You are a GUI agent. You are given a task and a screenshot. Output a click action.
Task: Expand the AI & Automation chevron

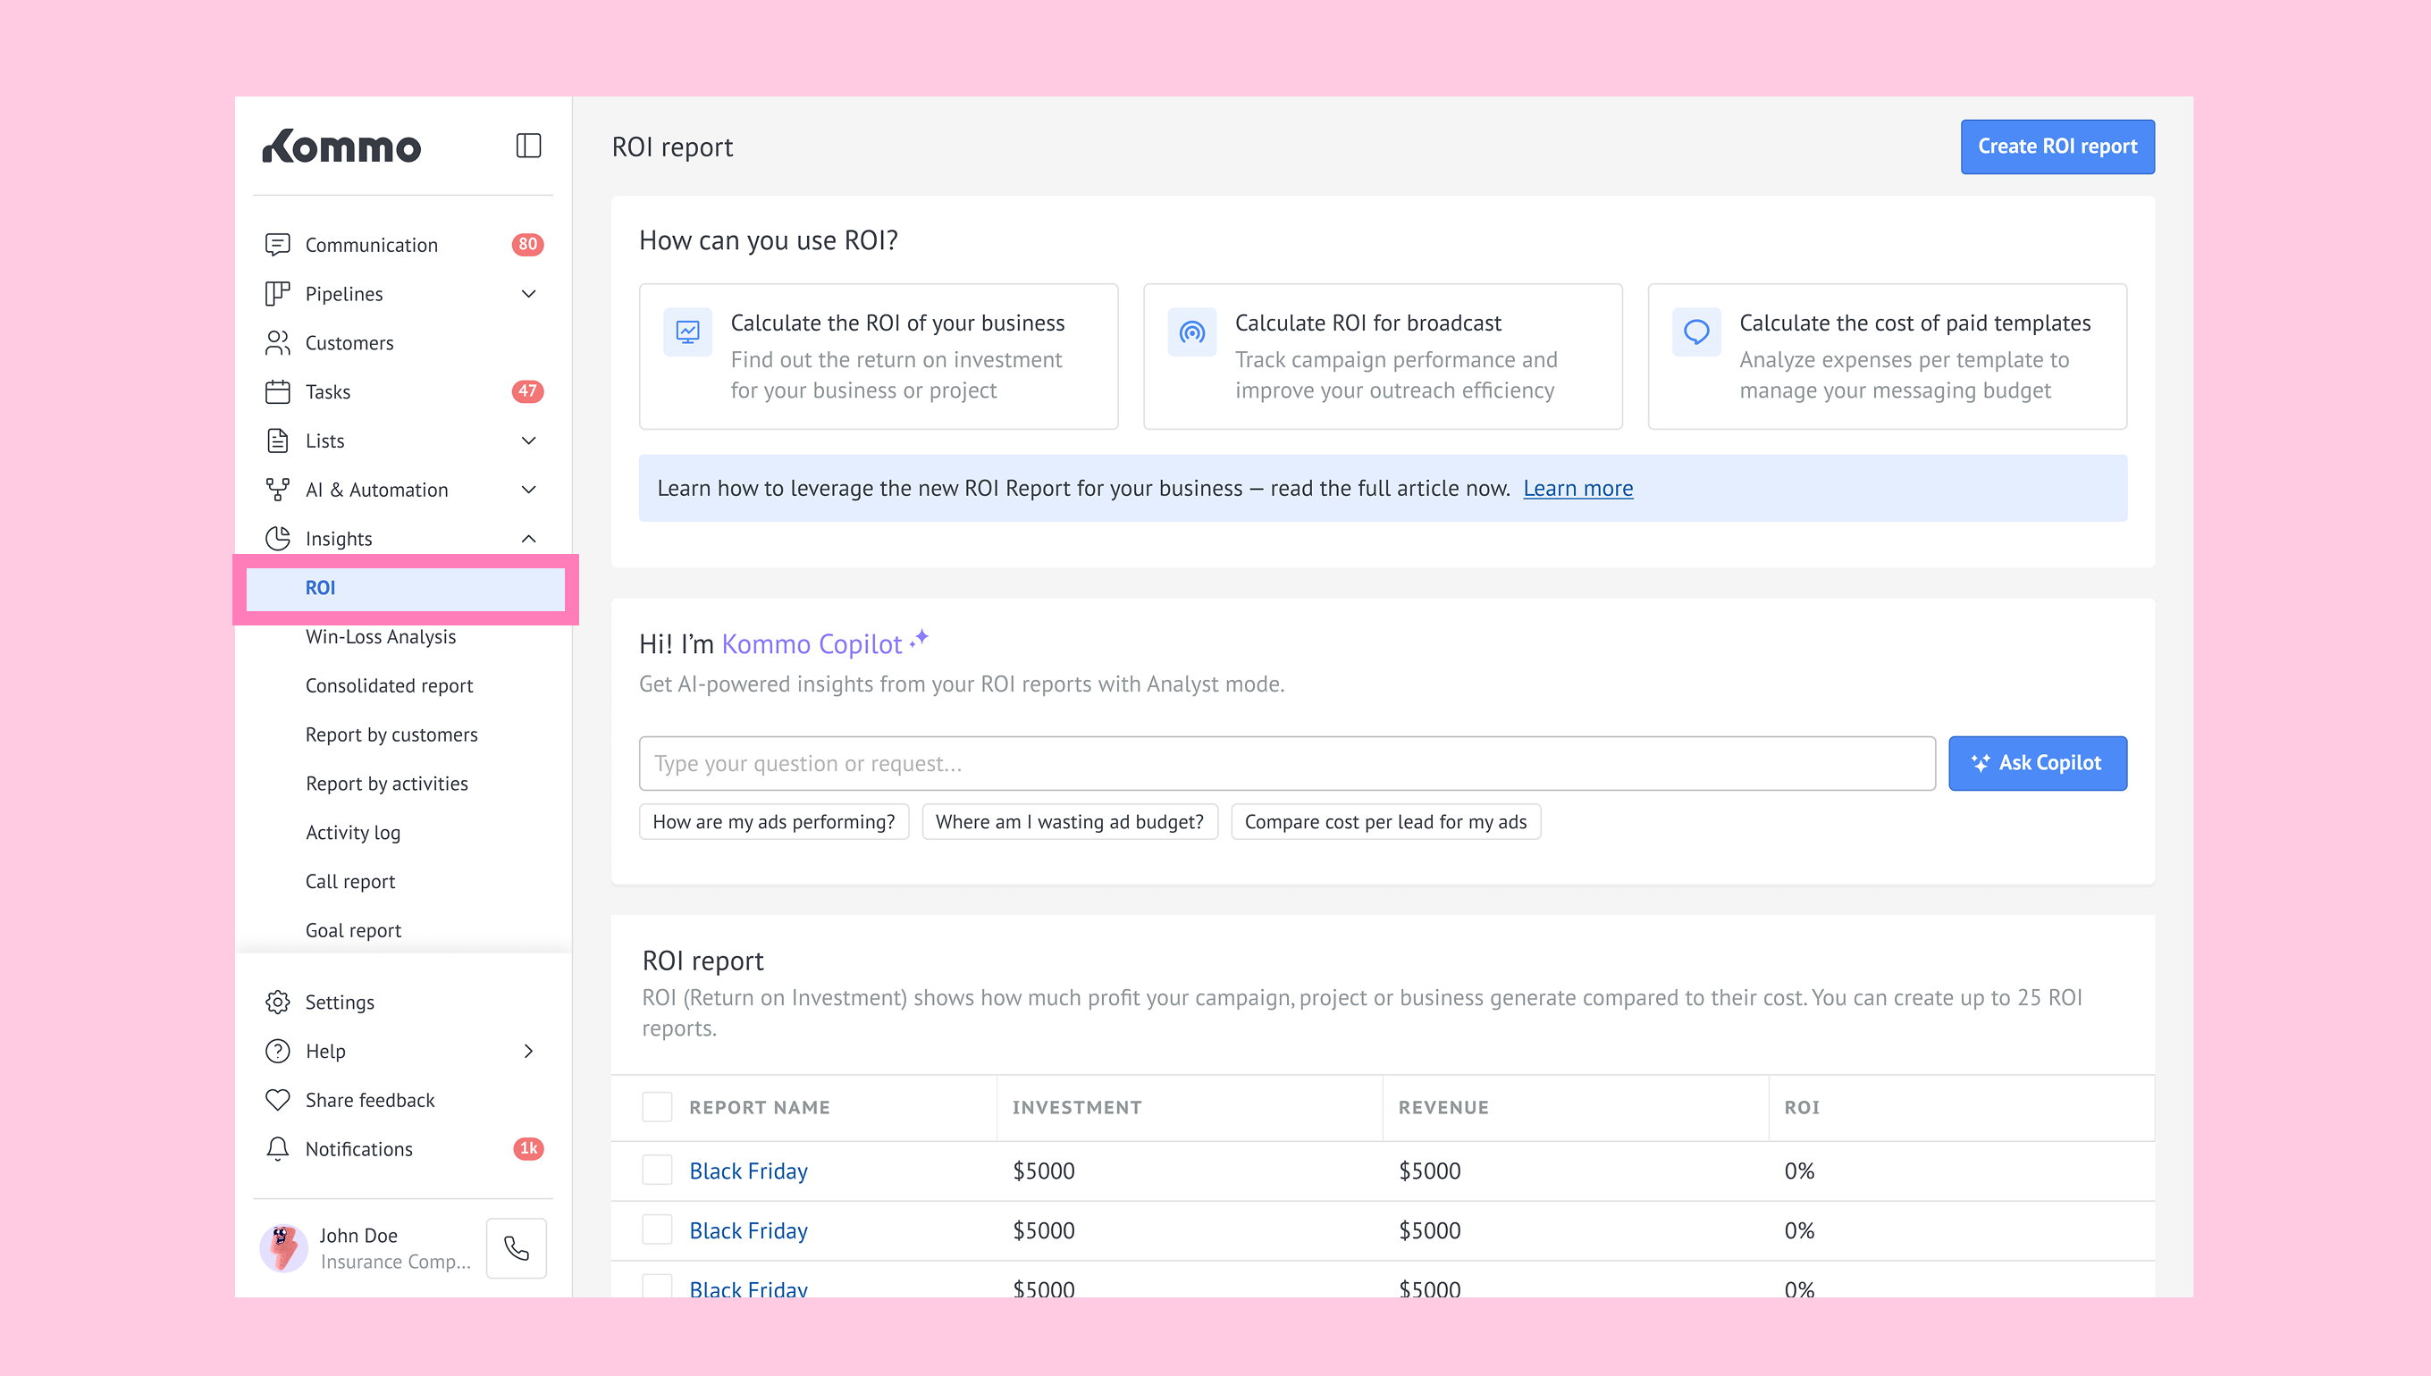(x=528, y=490)
